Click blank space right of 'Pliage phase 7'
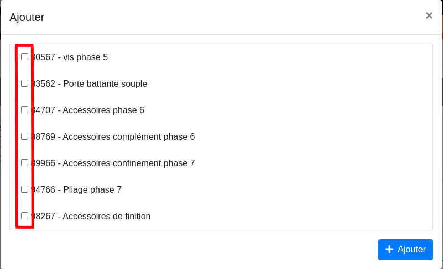 pyautogui.click(x=277, y=190)
